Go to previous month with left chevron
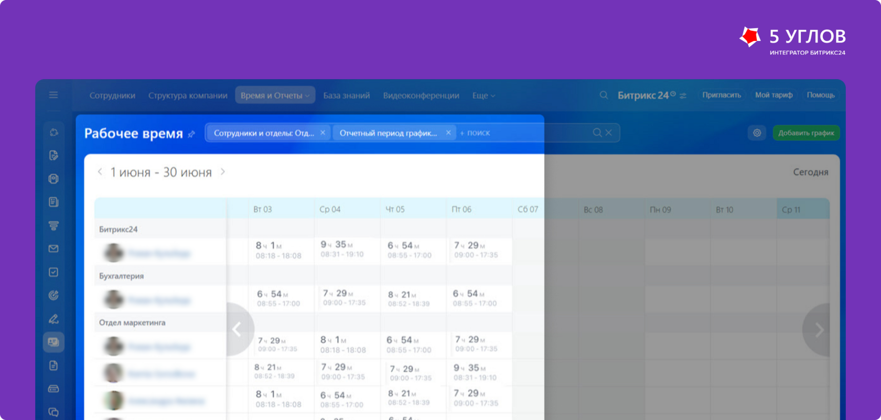Image resolution: width=881 pixels, height=420 pixels. click(100, 171)
